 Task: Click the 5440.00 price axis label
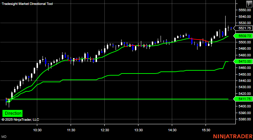[x=245, y=81]
